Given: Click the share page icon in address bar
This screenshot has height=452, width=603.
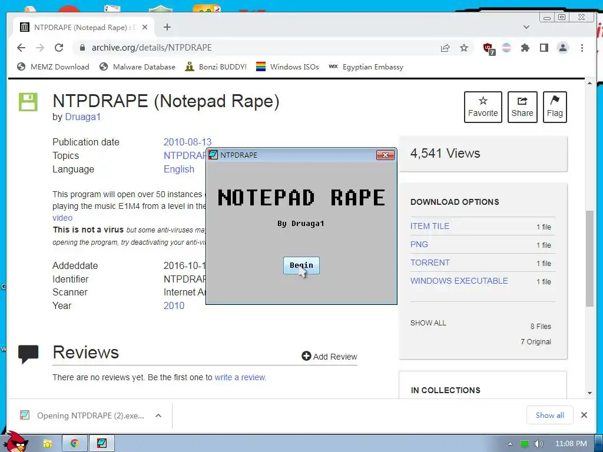Looking at the screenshot, I should [445, 48].
